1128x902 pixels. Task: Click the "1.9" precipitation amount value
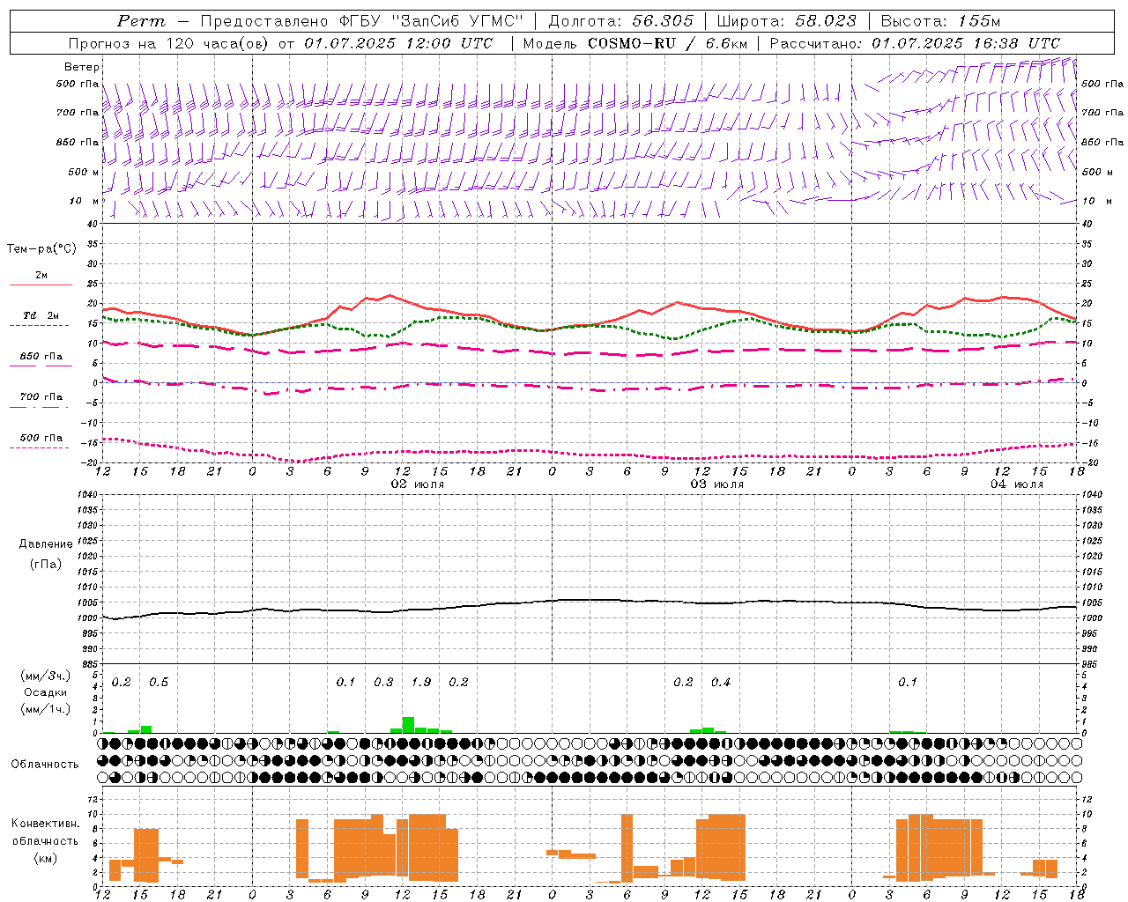click(421, 682)
